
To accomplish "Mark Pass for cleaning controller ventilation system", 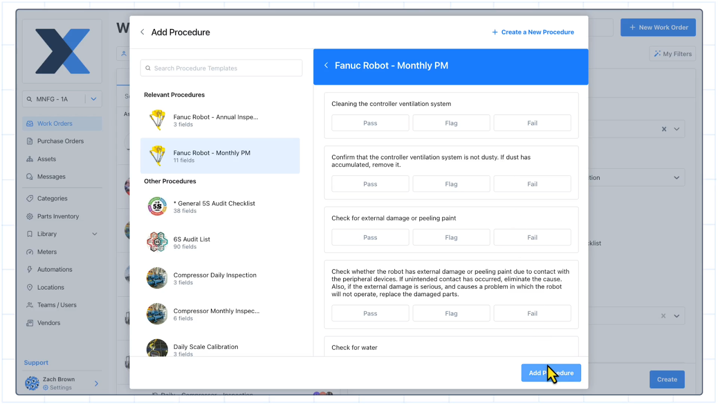I will tap(370, 123).
